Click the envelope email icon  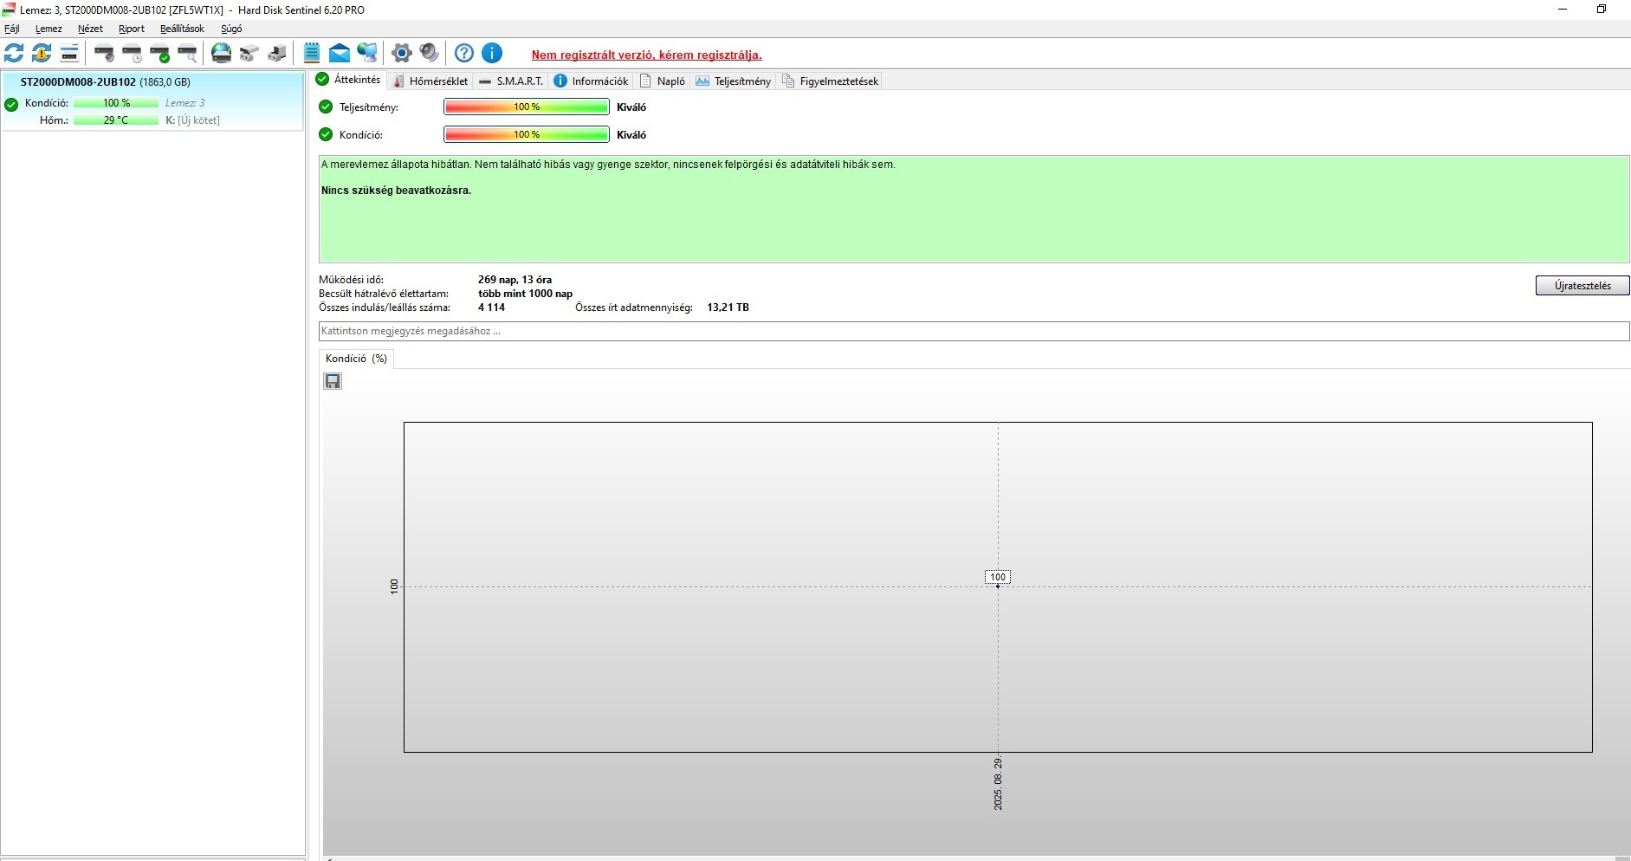340,54
